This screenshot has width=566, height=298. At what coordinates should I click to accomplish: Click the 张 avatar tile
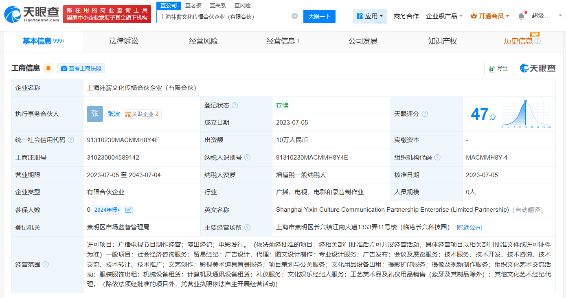pos(95,114)
